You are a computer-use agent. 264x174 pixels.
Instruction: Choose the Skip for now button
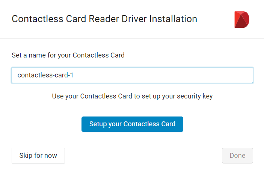pyautogui.click(x=38, y=156)
